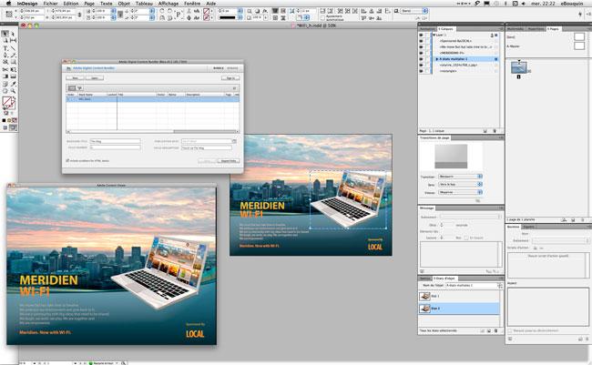Select the Gradient Swatch tool
Viewport: 592px width, 365px height.
tap(5, 76)
